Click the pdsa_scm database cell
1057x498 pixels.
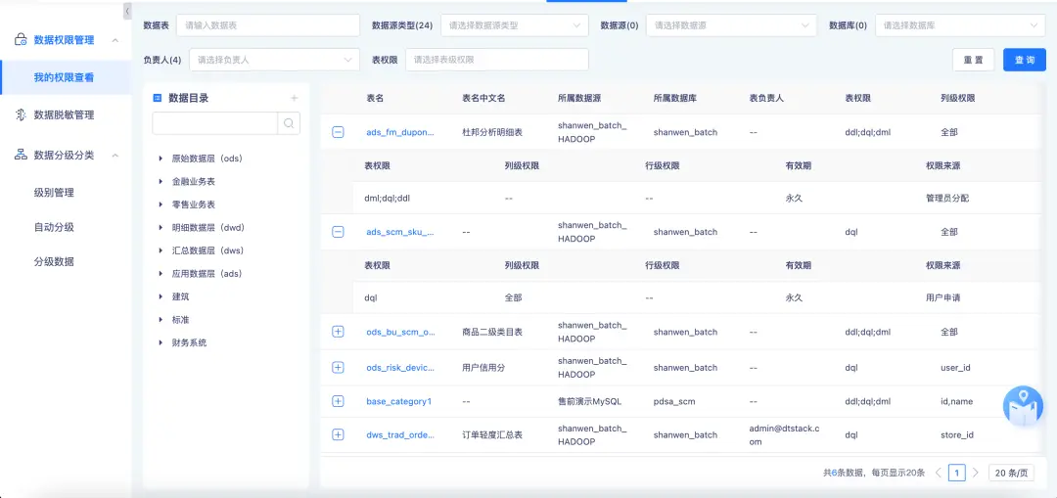click(x=674, y=401)
